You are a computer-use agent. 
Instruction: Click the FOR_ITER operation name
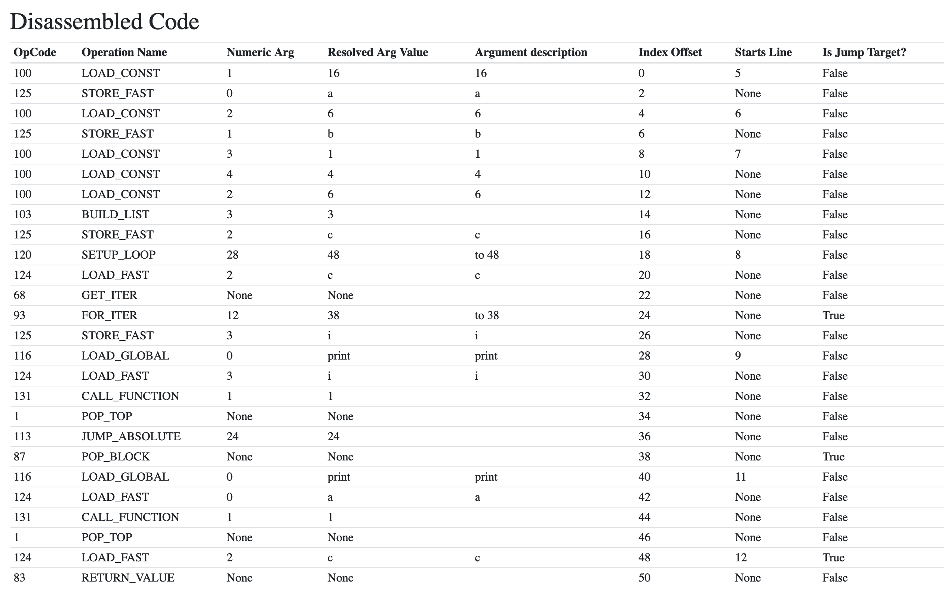109,315
